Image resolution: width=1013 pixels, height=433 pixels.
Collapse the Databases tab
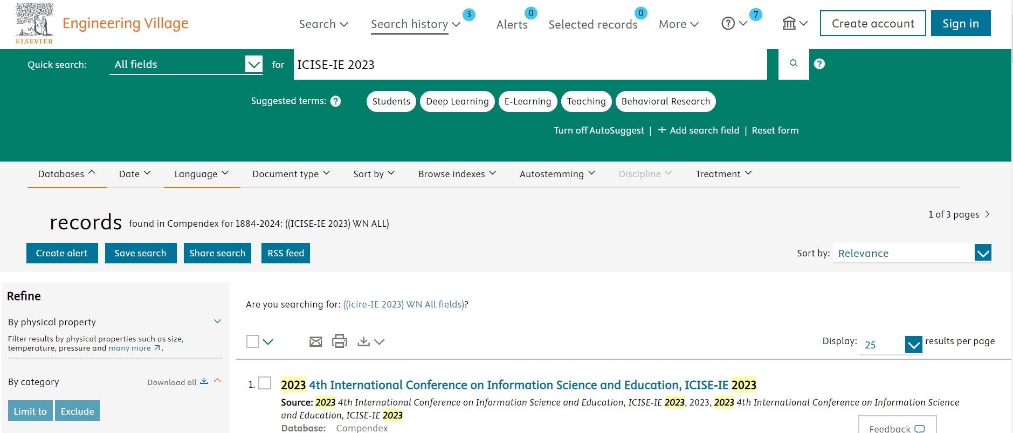pyautogui.click(x=67, y=174)
